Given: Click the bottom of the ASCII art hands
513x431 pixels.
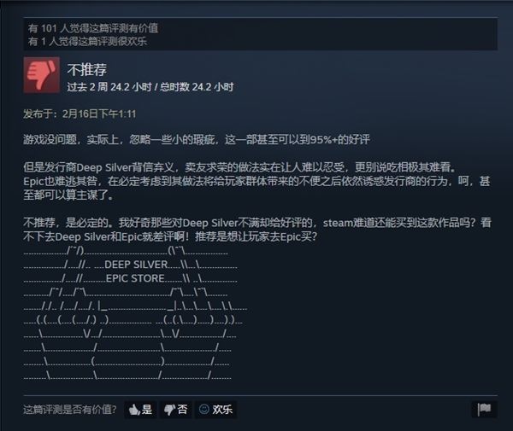Looking at the screenshot, I should (x=127, y=376).
